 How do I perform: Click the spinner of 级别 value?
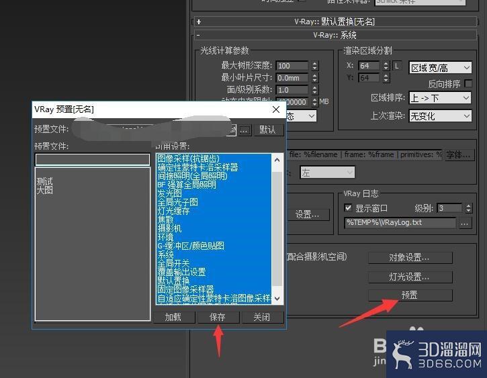pos(469,208)
